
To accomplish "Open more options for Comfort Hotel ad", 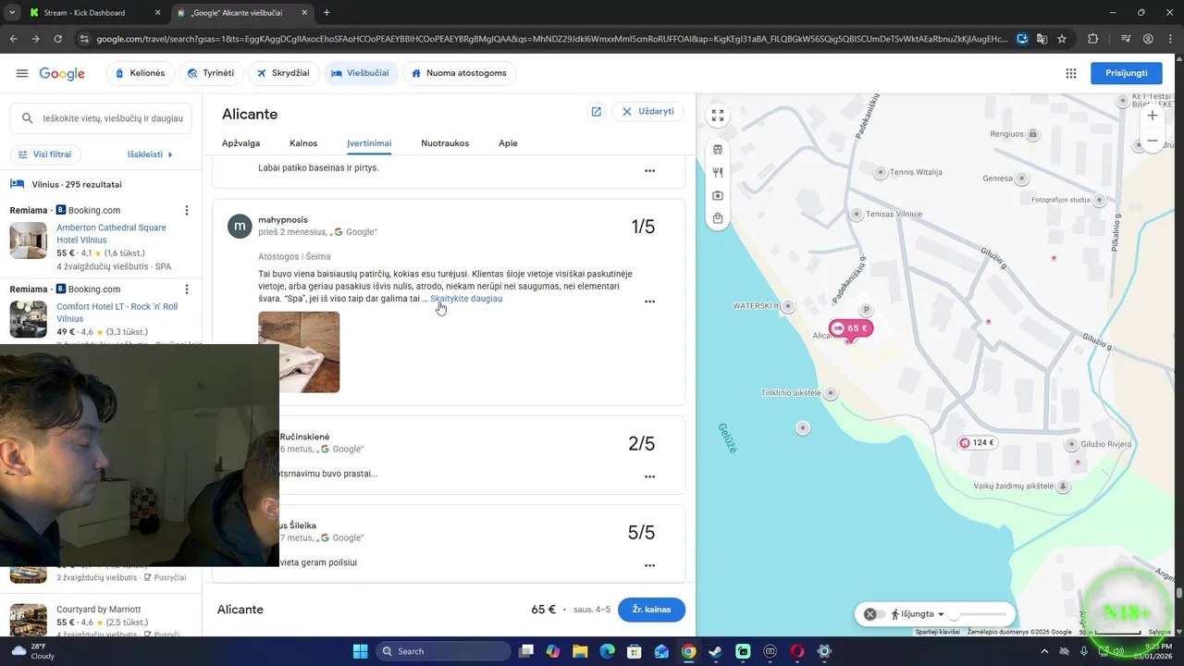I will coord(187,290).
